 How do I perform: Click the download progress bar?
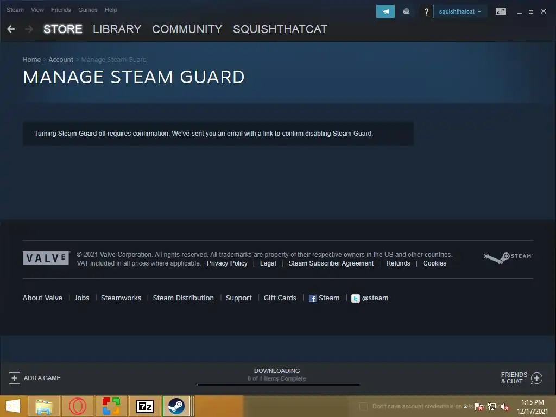279,384
